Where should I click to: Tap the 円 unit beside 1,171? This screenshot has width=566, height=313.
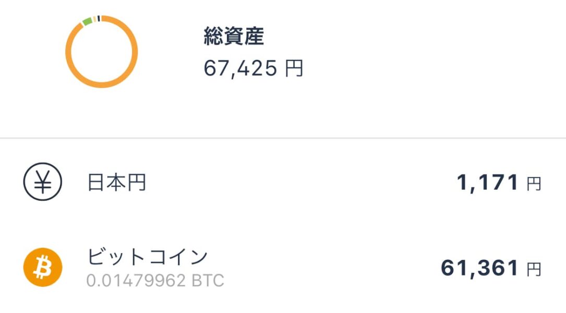pos(534,184)
